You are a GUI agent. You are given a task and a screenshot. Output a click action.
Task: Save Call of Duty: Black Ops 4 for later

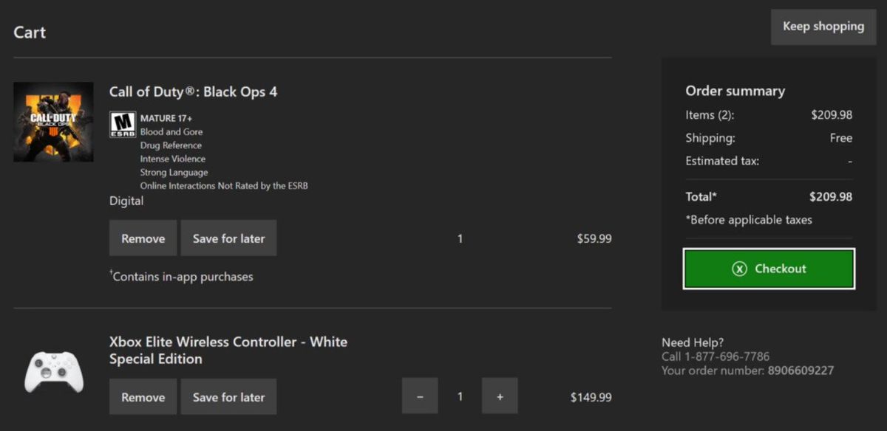pos(228,238)
